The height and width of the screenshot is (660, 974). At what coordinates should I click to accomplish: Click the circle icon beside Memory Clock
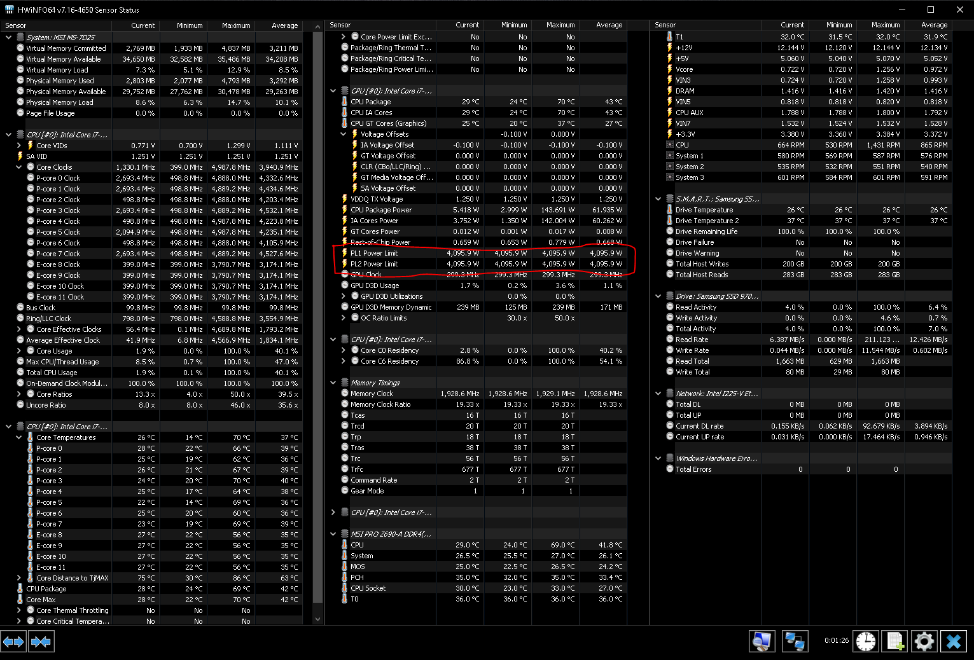coord(344,394)
